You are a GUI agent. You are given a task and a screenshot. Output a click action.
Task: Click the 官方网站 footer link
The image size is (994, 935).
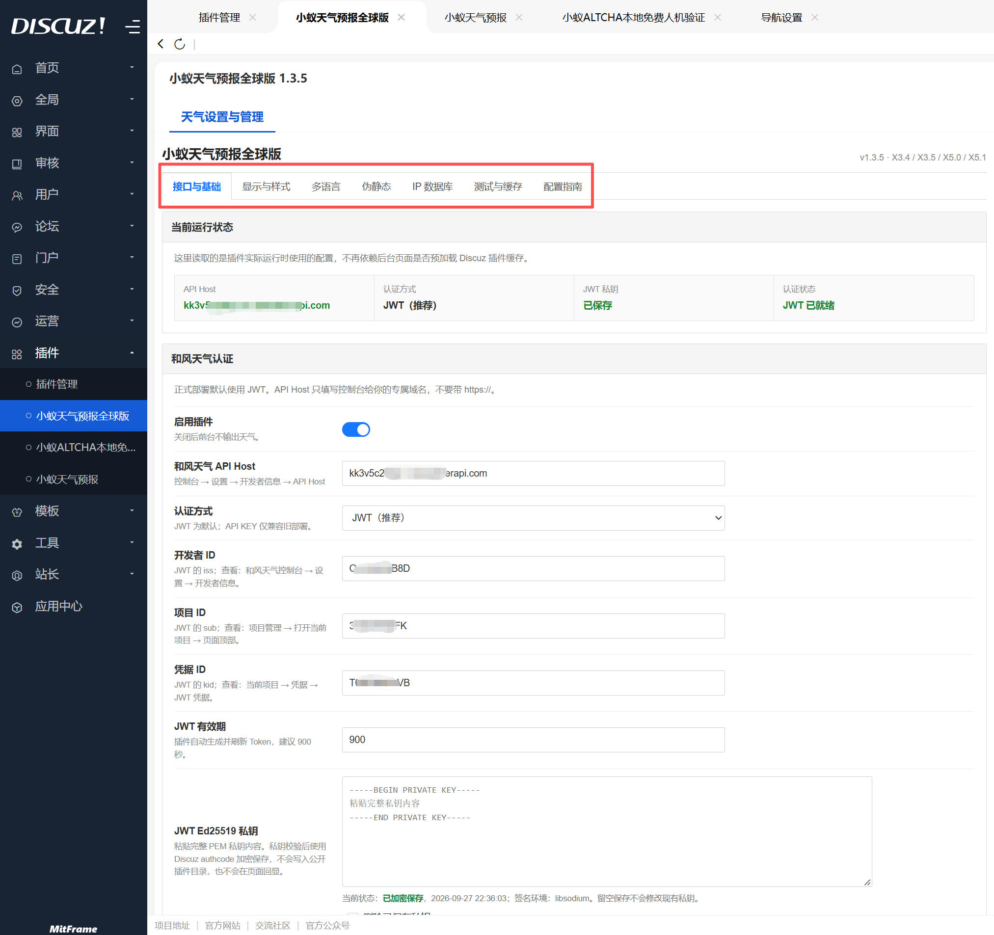coord(222,925)
